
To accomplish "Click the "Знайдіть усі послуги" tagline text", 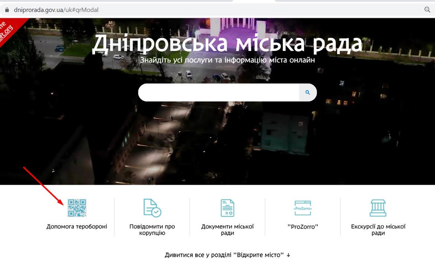I will (228, 60).
